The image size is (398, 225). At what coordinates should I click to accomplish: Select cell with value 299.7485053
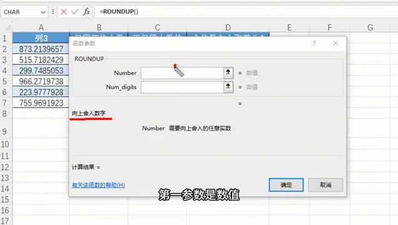pos(41,71)
